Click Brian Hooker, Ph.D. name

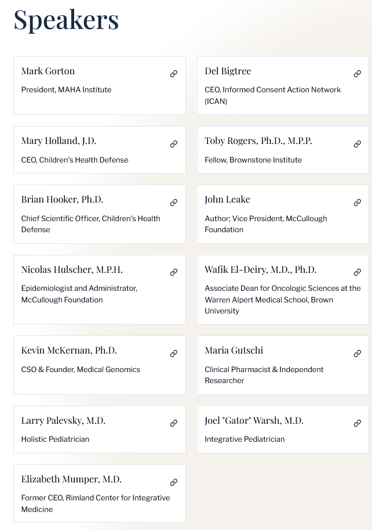(62, 200)
